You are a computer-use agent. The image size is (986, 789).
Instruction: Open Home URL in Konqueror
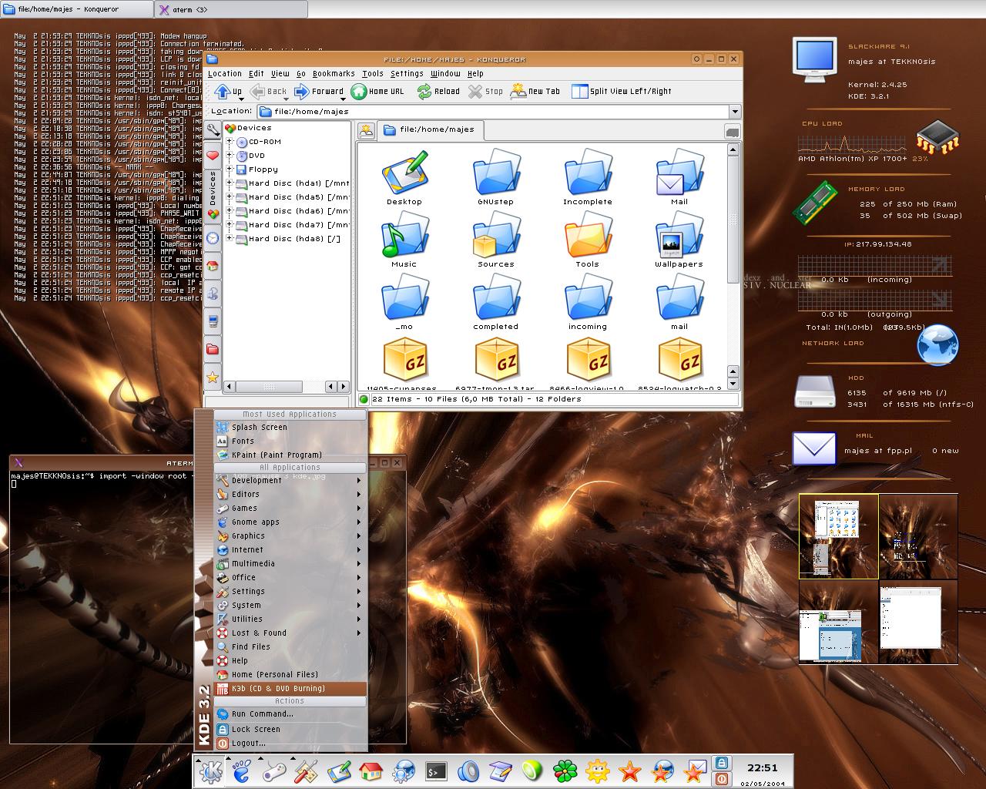pos(377,92)
